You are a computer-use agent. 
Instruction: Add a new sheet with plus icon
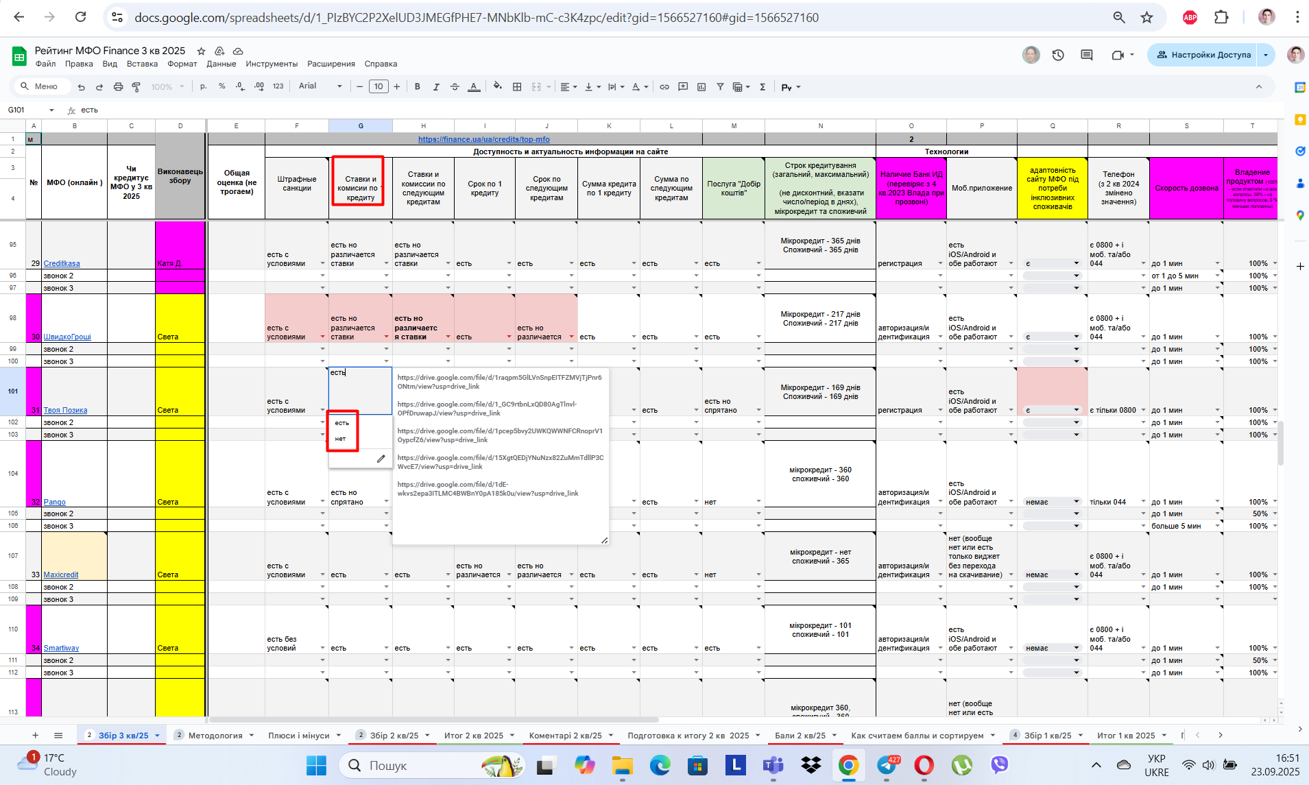click(36, 735)
